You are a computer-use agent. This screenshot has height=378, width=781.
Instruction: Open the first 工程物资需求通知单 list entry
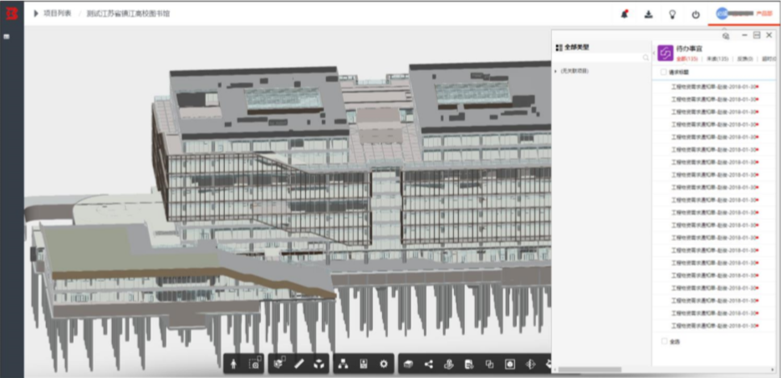click(x=715, y=86)
